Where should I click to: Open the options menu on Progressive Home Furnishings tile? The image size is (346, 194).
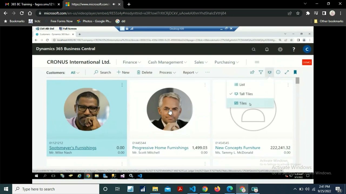pyautogui.click(x=205, y=85)
